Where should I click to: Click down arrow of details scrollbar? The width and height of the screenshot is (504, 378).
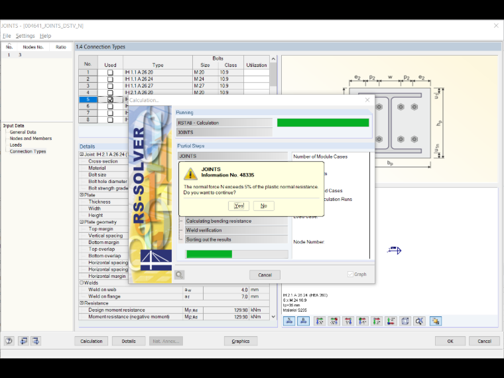273,316
